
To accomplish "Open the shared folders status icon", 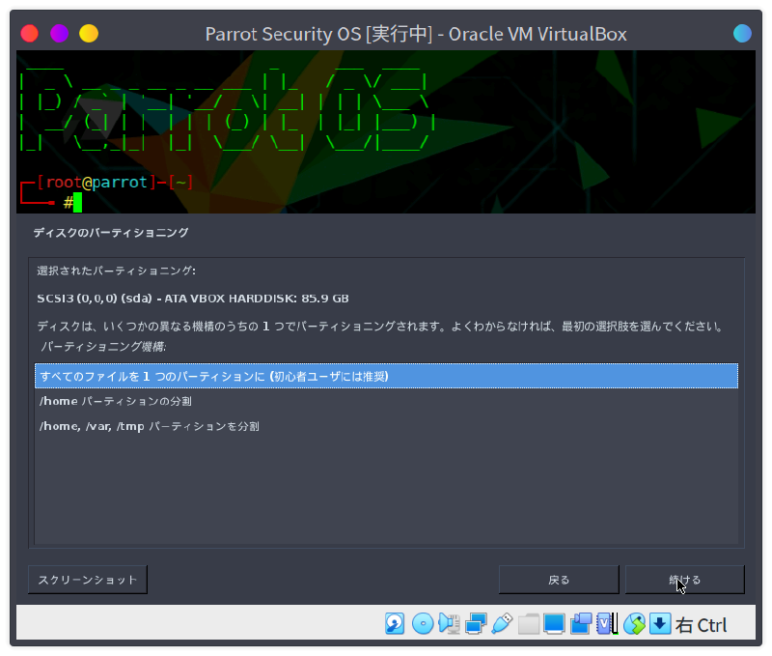I will point(528,623).
